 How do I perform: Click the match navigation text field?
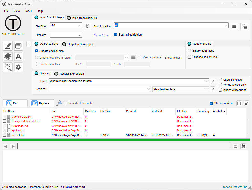point(124,146)
